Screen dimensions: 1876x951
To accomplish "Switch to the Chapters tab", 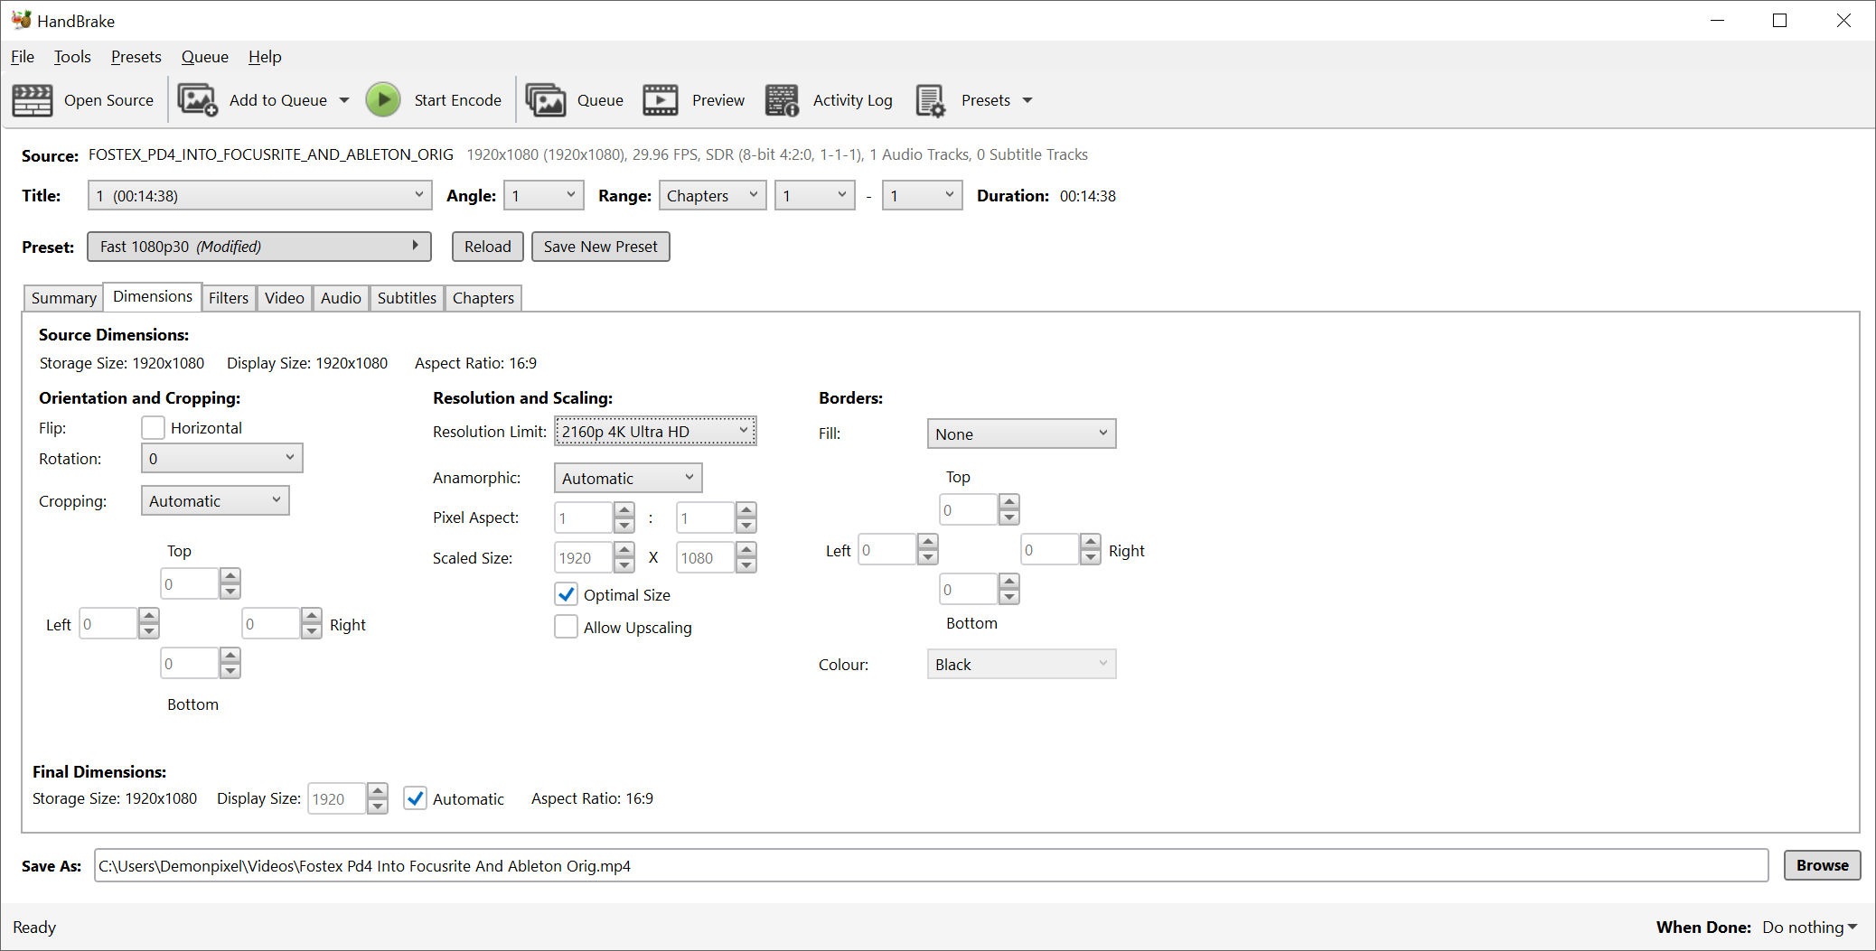I will (x=483, y=298).
